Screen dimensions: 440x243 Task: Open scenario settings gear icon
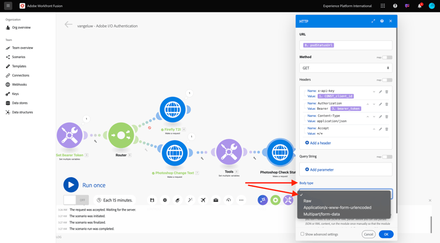click(x=165, y=200)
